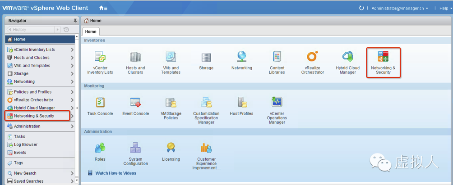Switch to the Home tab
Viewport: 453px width, 185px height.
coord(91,32)
